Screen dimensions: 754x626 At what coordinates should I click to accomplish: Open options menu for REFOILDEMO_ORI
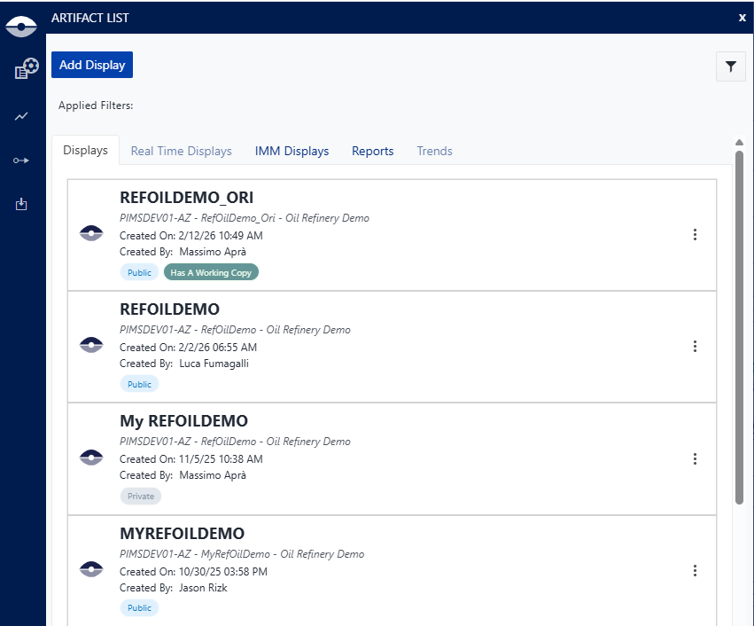point(695,234)
